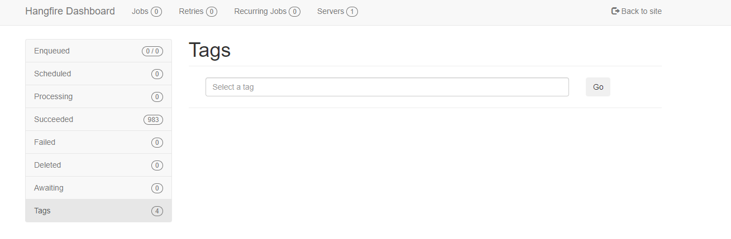The height and width of the screenshot is (239, 731).
Task: Click the 0 / 0 badge on Enqueued
Action: (x=152, y=51)
